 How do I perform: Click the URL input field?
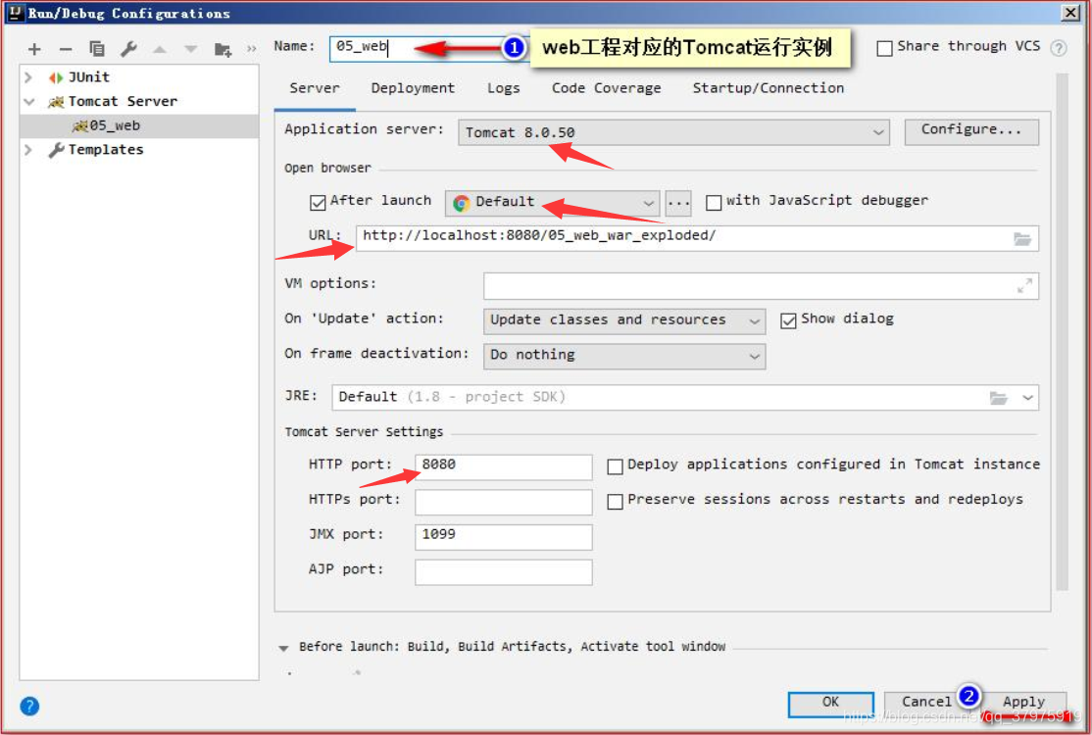click(697, 238)
